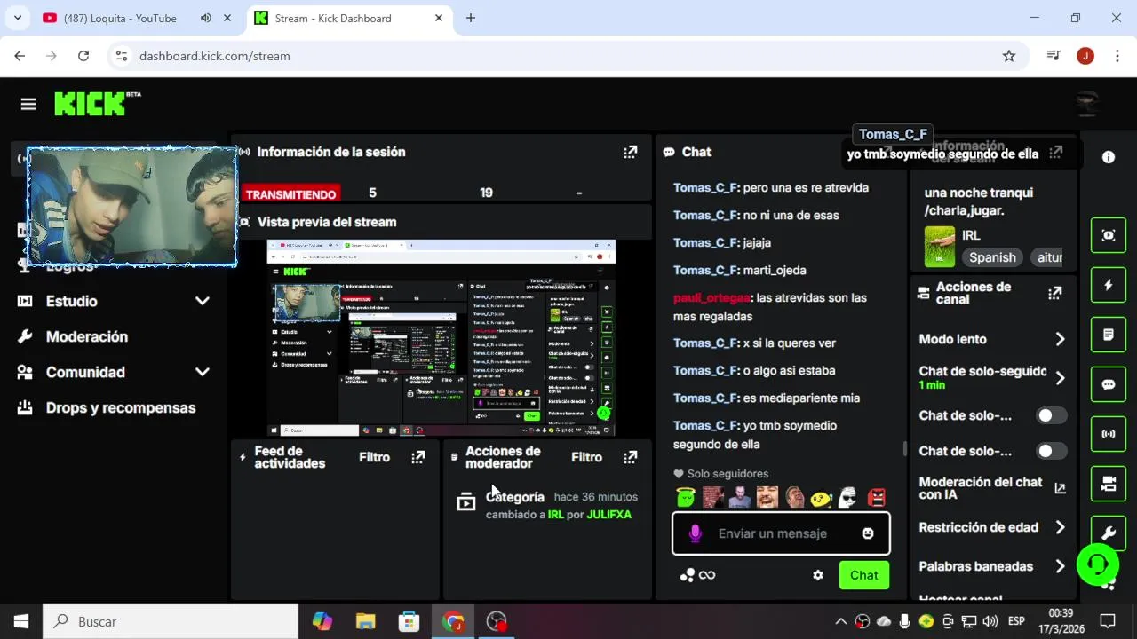
Task: Click the stream preview thumbnail
Action: pos(441,338)
